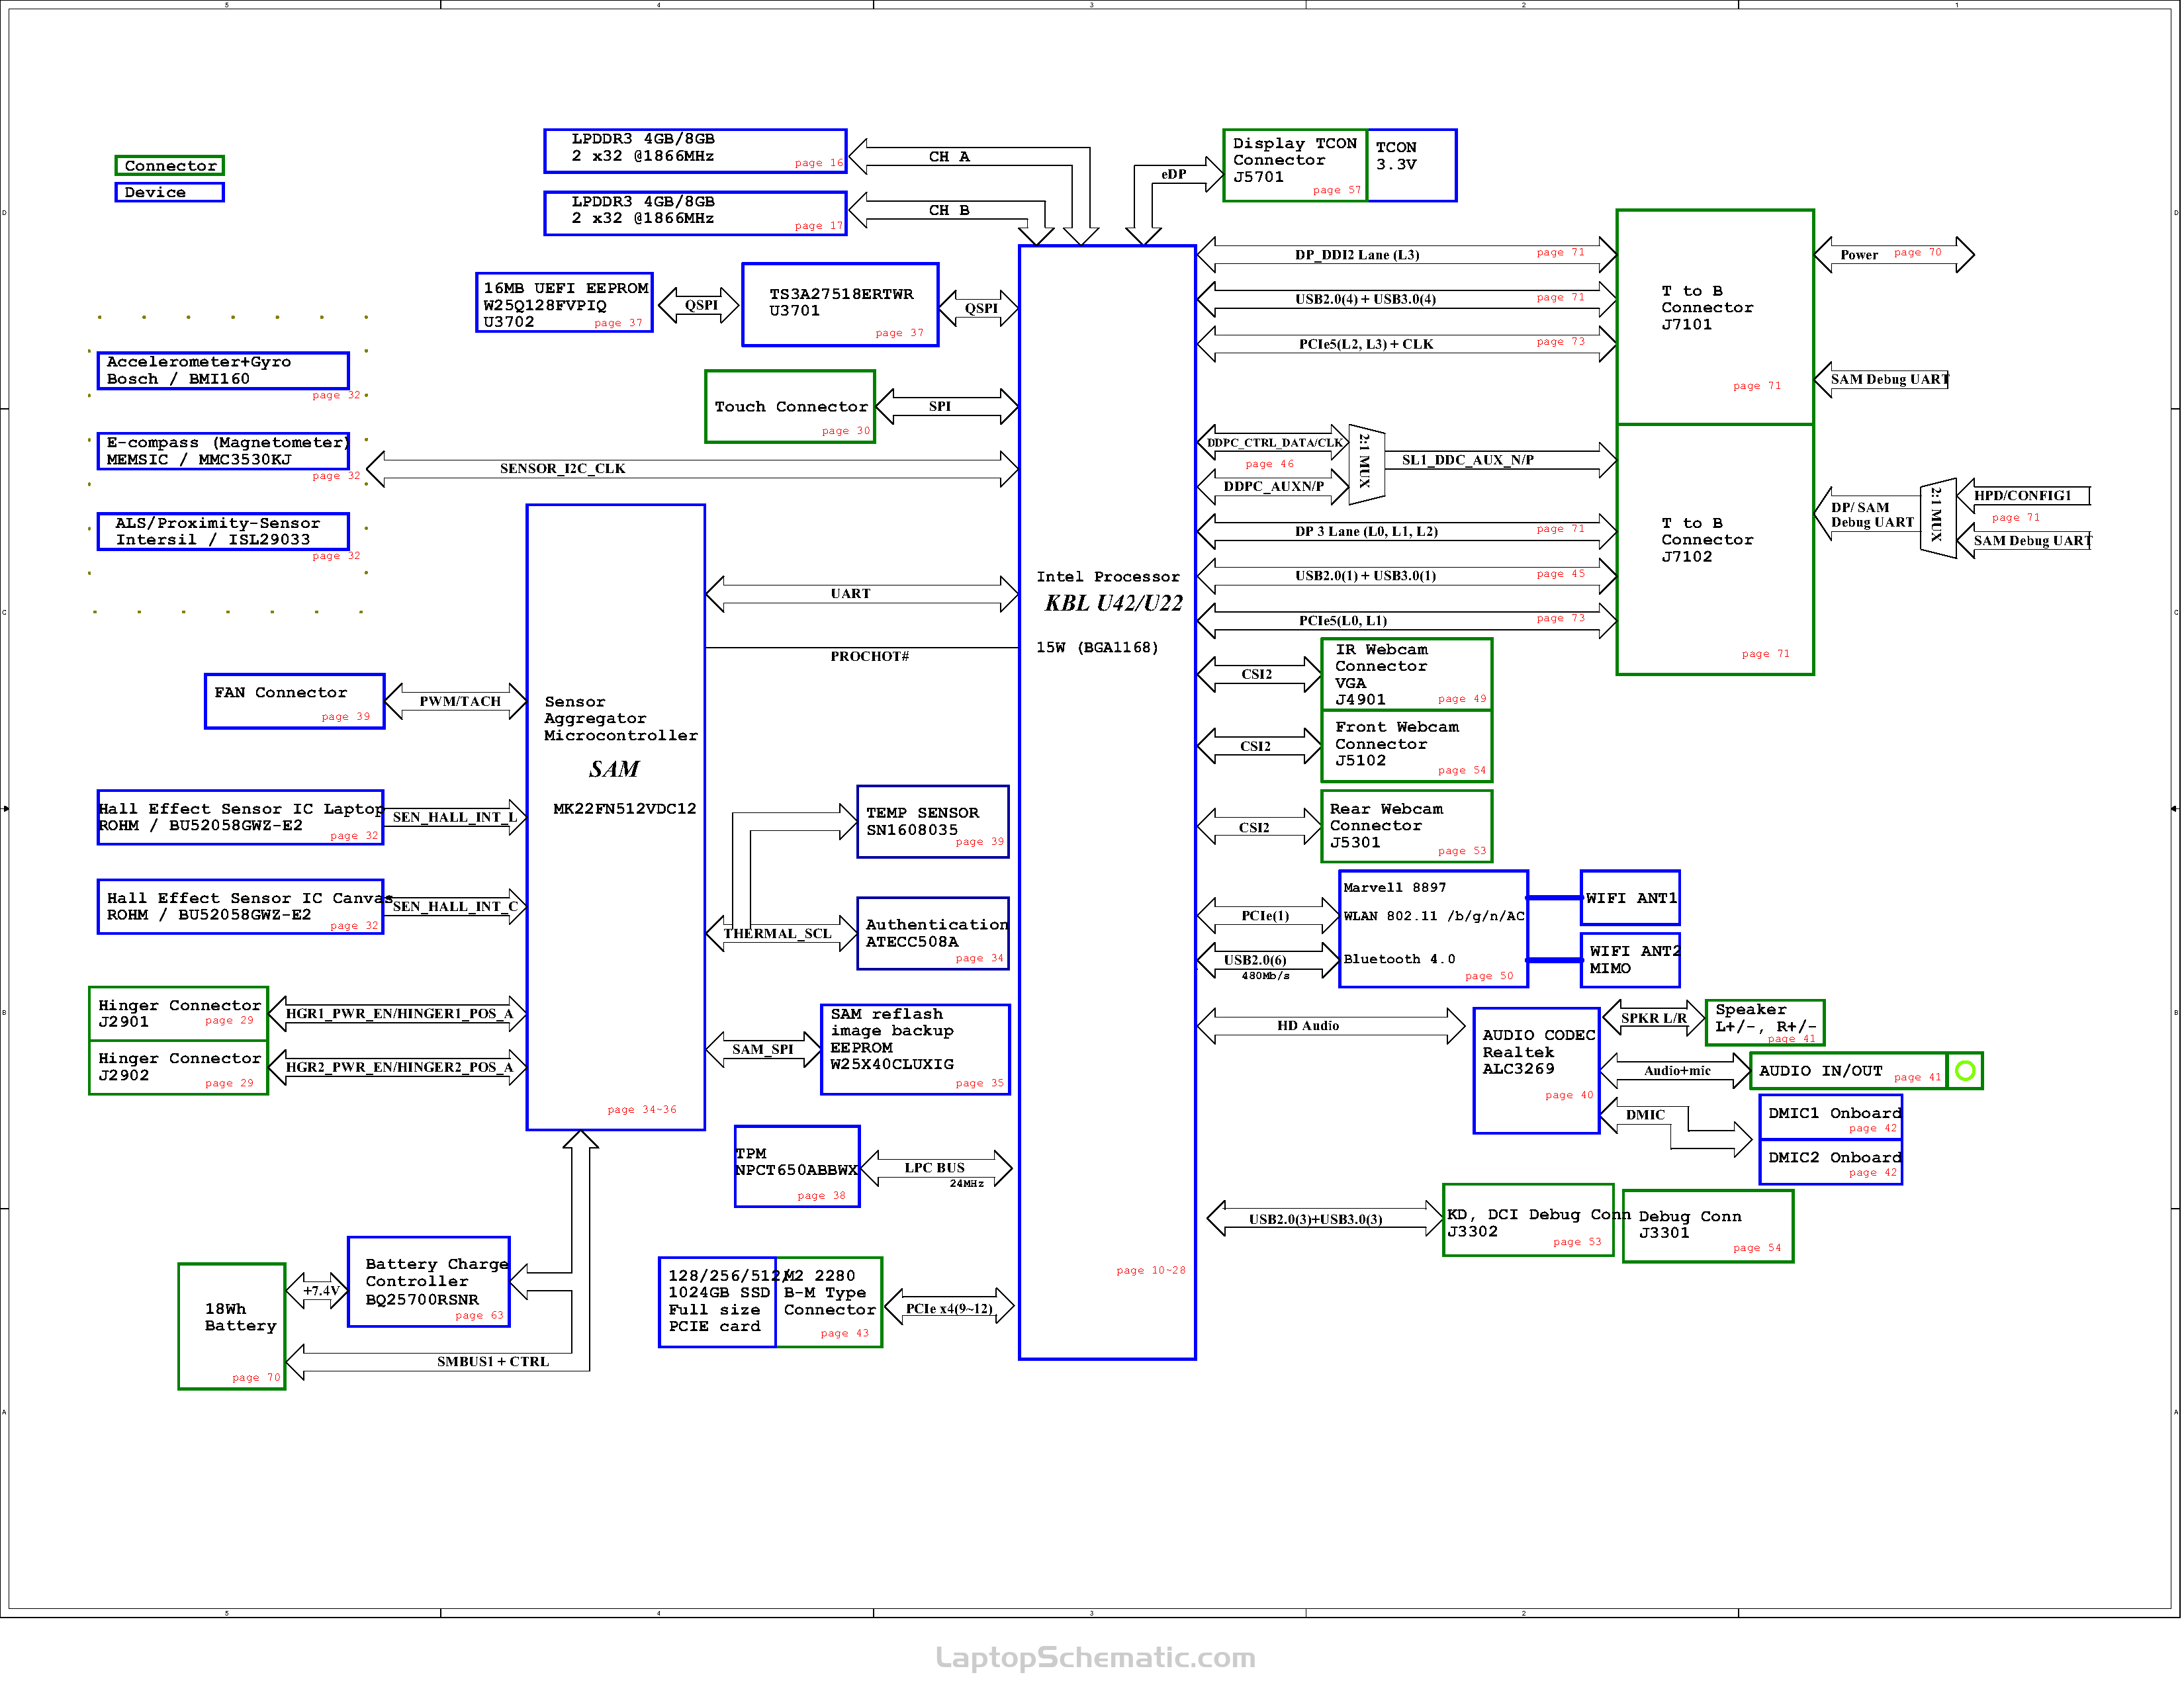The image size is (2184, 1687).
Task: Select the DMIC1 Onboard block
Action: (x=1830, y=1116)
